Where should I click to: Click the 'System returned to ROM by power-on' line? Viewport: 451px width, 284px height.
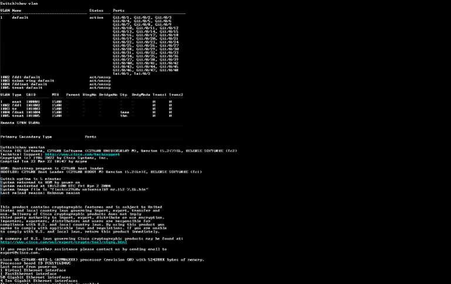pyautogui.click(x=40, y=183)
